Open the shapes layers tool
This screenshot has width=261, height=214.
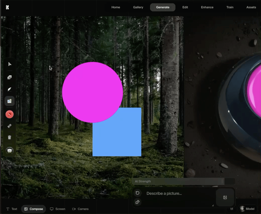[10, 77]
